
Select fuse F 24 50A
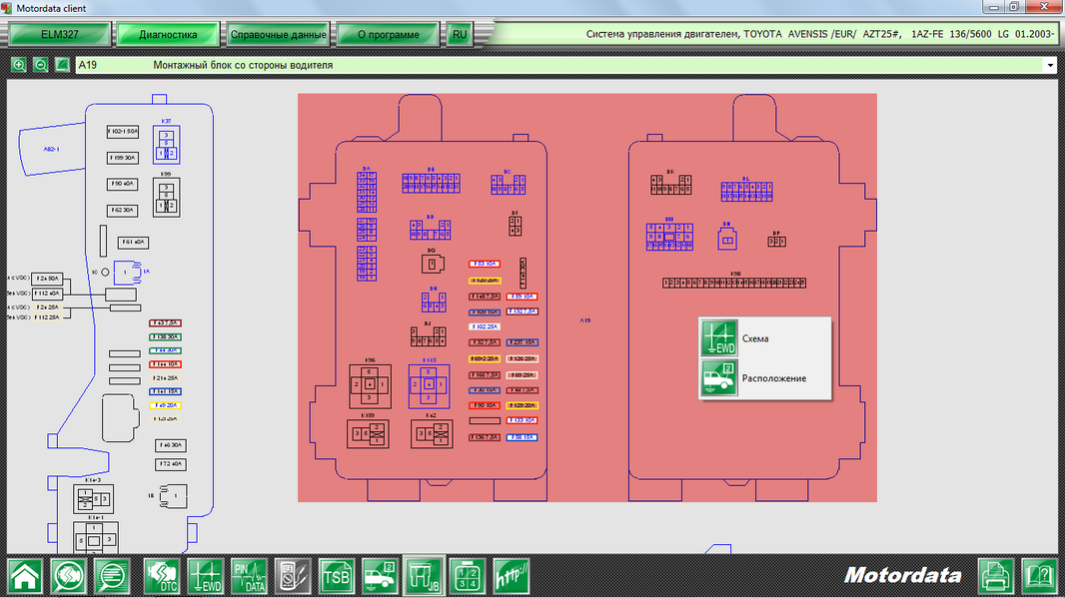[47, 279]
